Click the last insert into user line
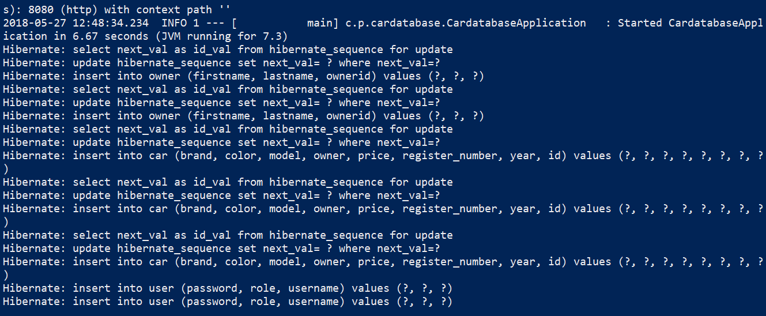This screenshot has height=316, width=766. (x=228, y=302)
